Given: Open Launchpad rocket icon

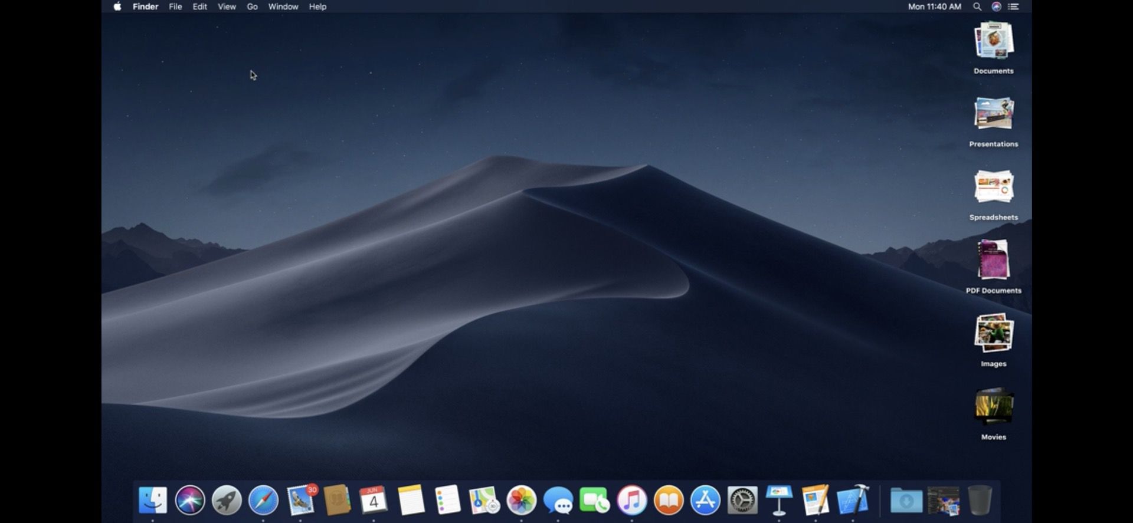Looking at the screenshot, I should point(227,500).
